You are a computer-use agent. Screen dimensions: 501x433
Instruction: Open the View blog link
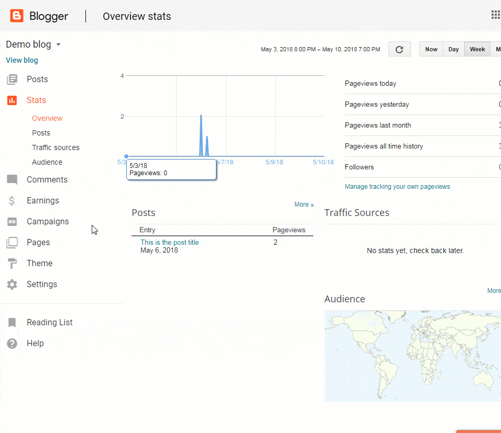coord(21,60)
